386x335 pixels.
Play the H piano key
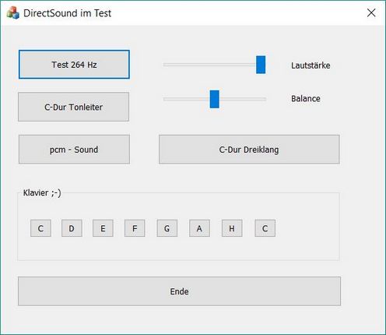coord(232,228)
